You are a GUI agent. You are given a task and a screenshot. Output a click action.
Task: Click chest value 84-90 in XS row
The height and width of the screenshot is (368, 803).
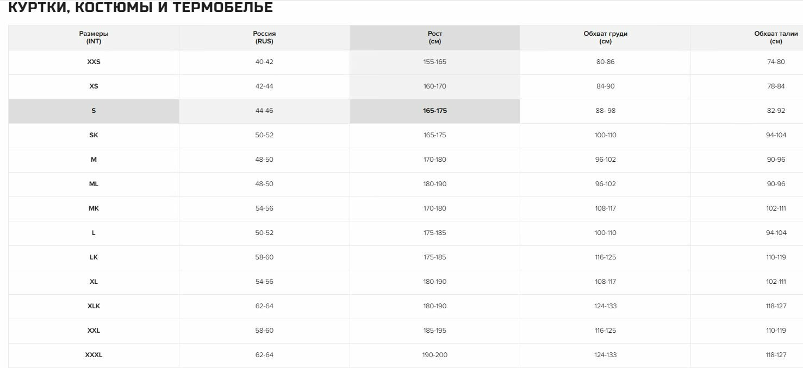pyautogui.click(x=605, y=86)
